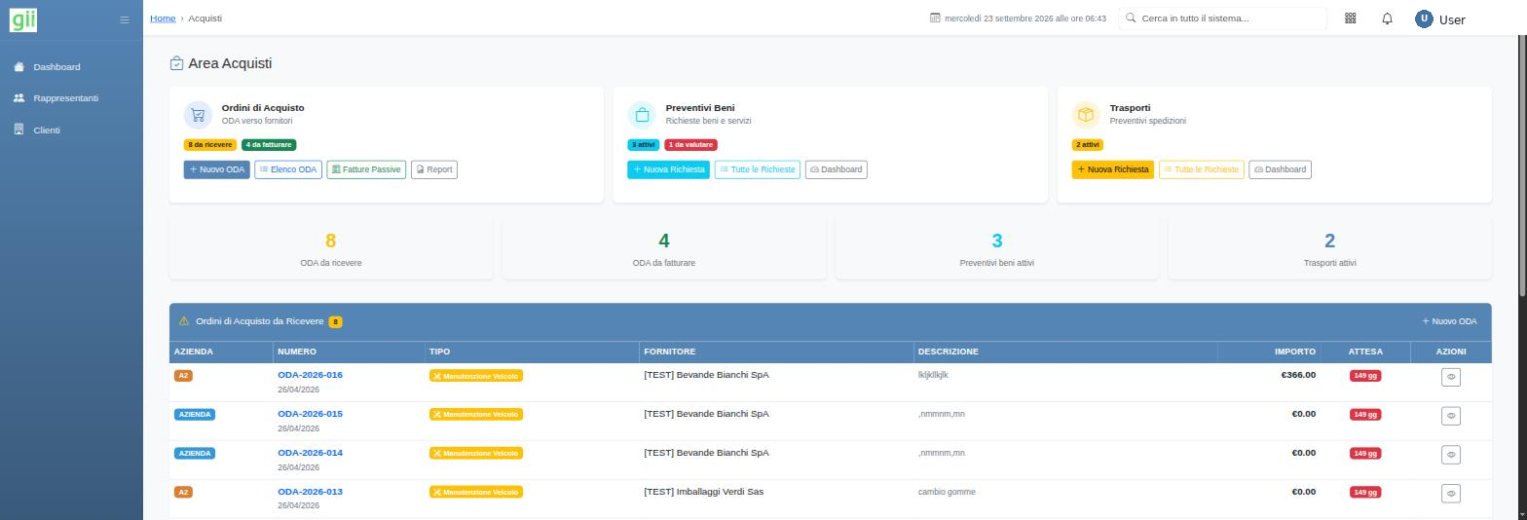This screenshot has height=520, width=1527.
Task: Click the '3 attivi' badge
Action: click(x=644, y=145)
